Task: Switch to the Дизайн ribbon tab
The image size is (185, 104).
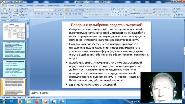Action: click(30, 5)
